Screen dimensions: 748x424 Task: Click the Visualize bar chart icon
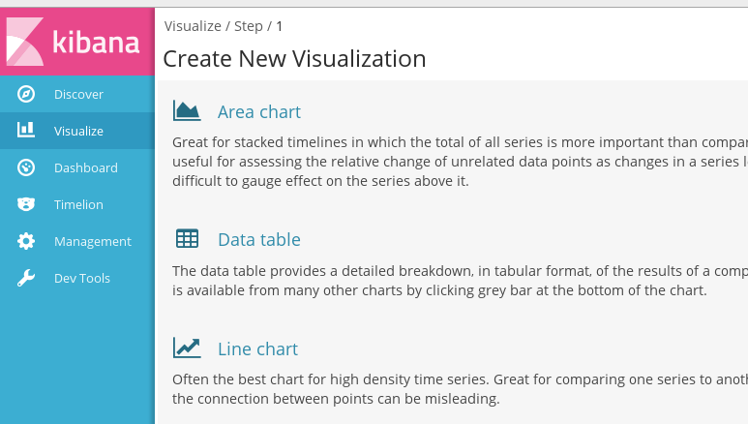(x=26, y=131)
